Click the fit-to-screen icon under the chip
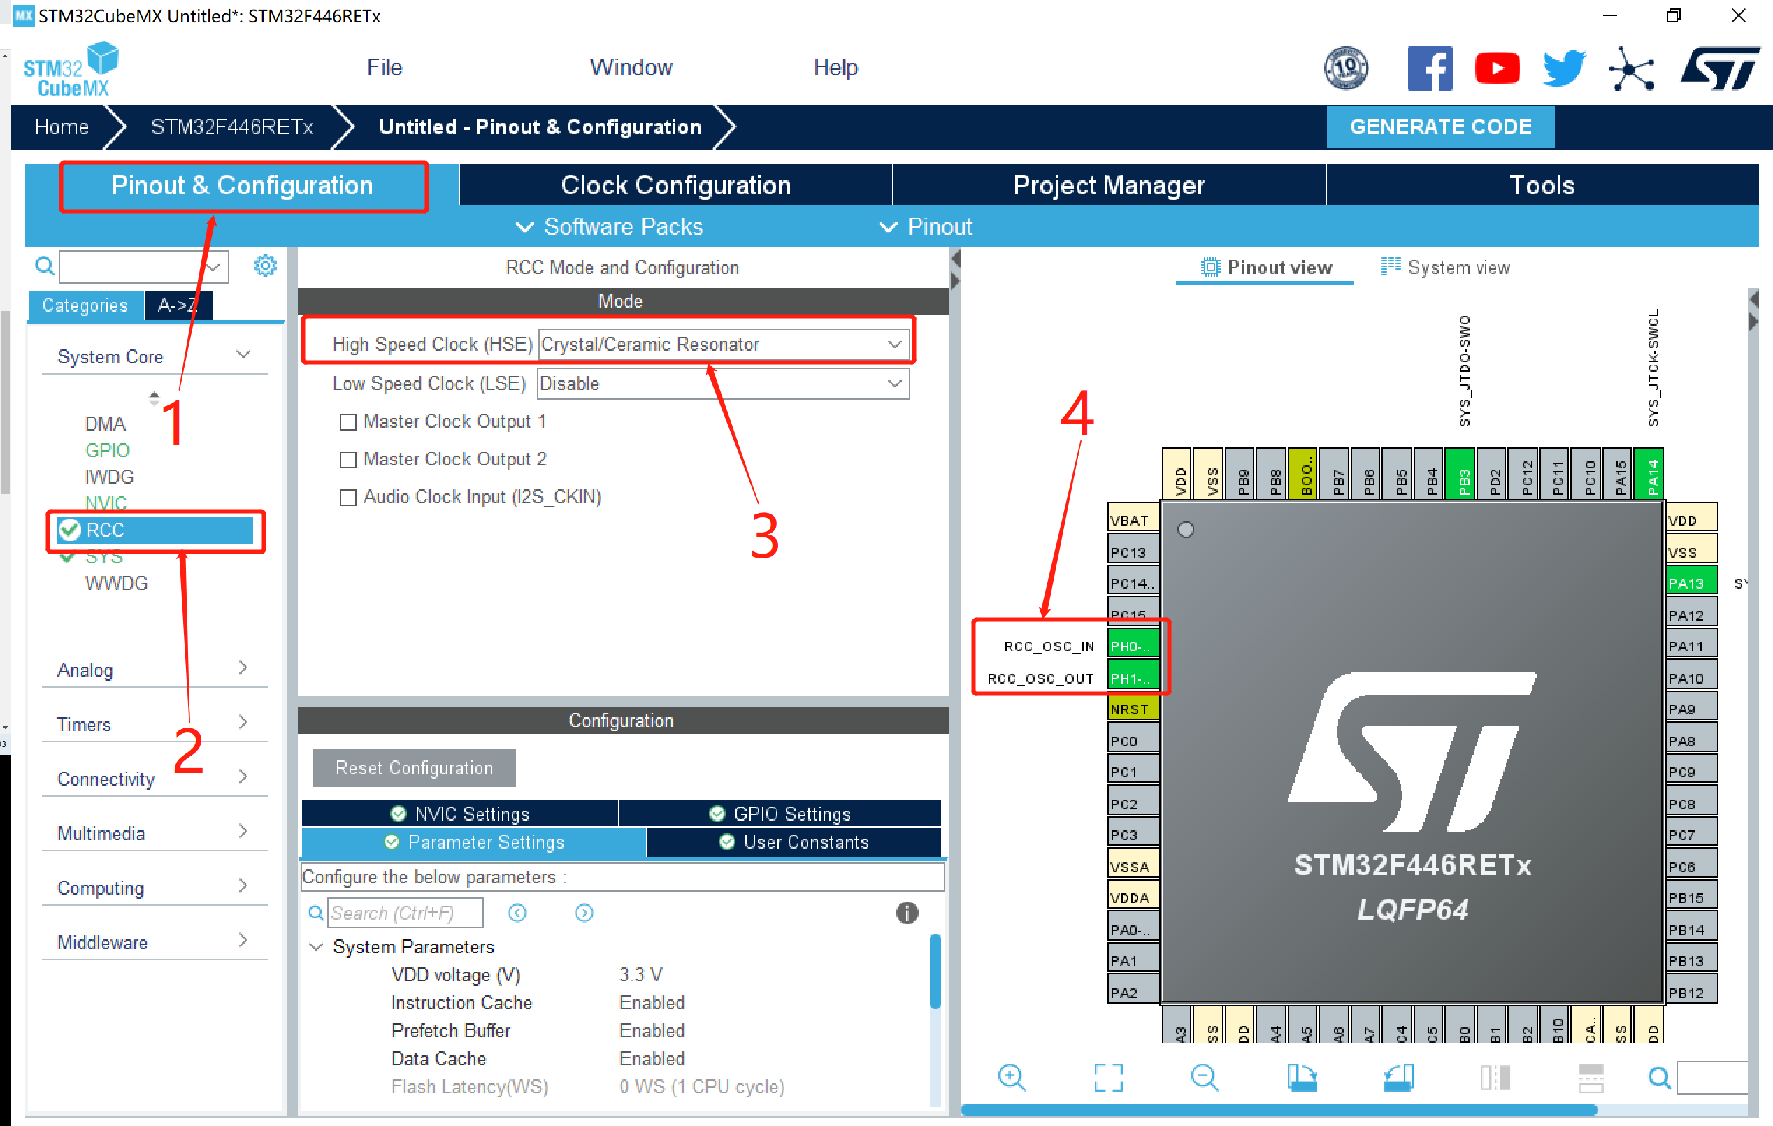 click(x=1108, y=1078)
